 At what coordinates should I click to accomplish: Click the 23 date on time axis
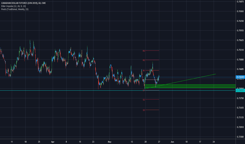point(93,142)
